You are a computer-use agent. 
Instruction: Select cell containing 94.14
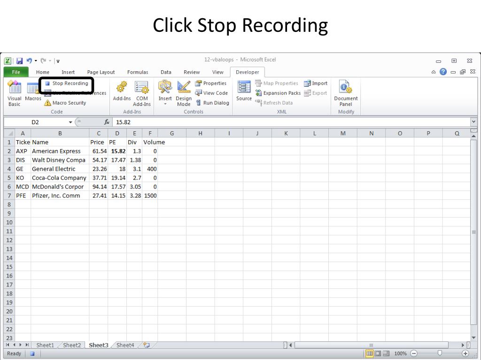99,187
